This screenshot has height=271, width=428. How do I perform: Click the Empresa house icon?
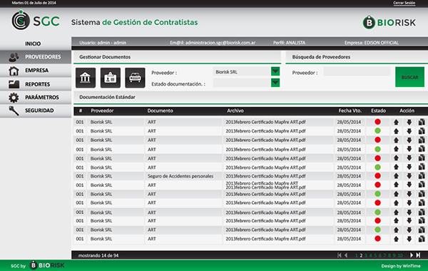point(14,71)
